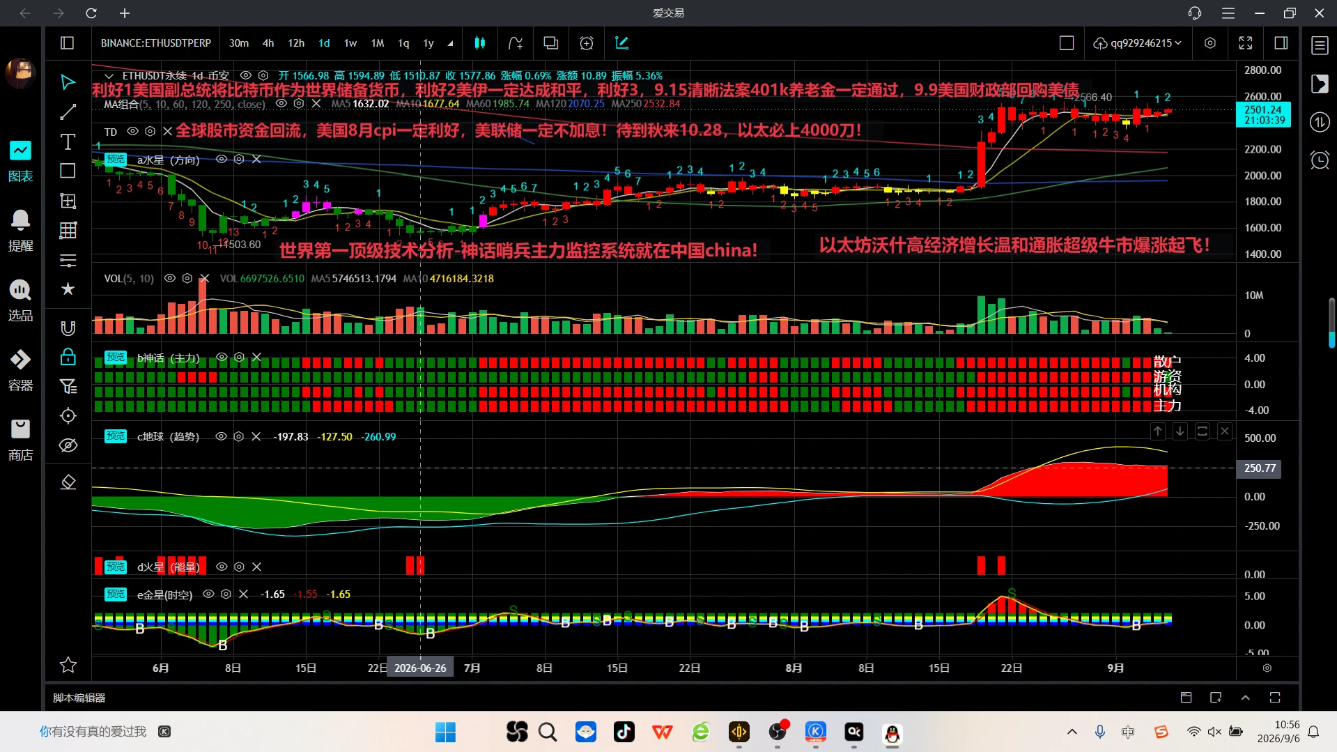1337x752 pixels.
Task: Remove the c地球 (趋势) indicator
Action: 256,436
